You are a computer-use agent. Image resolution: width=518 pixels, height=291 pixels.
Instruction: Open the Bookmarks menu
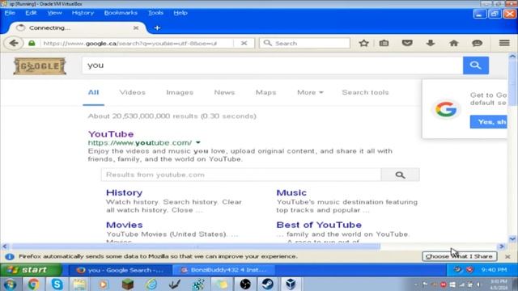coord(121,13)
